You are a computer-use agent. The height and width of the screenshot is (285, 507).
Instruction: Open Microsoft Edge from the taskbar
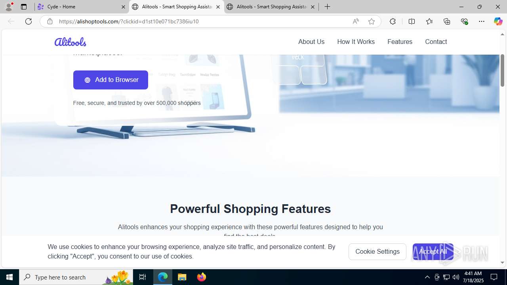(163, 277)
